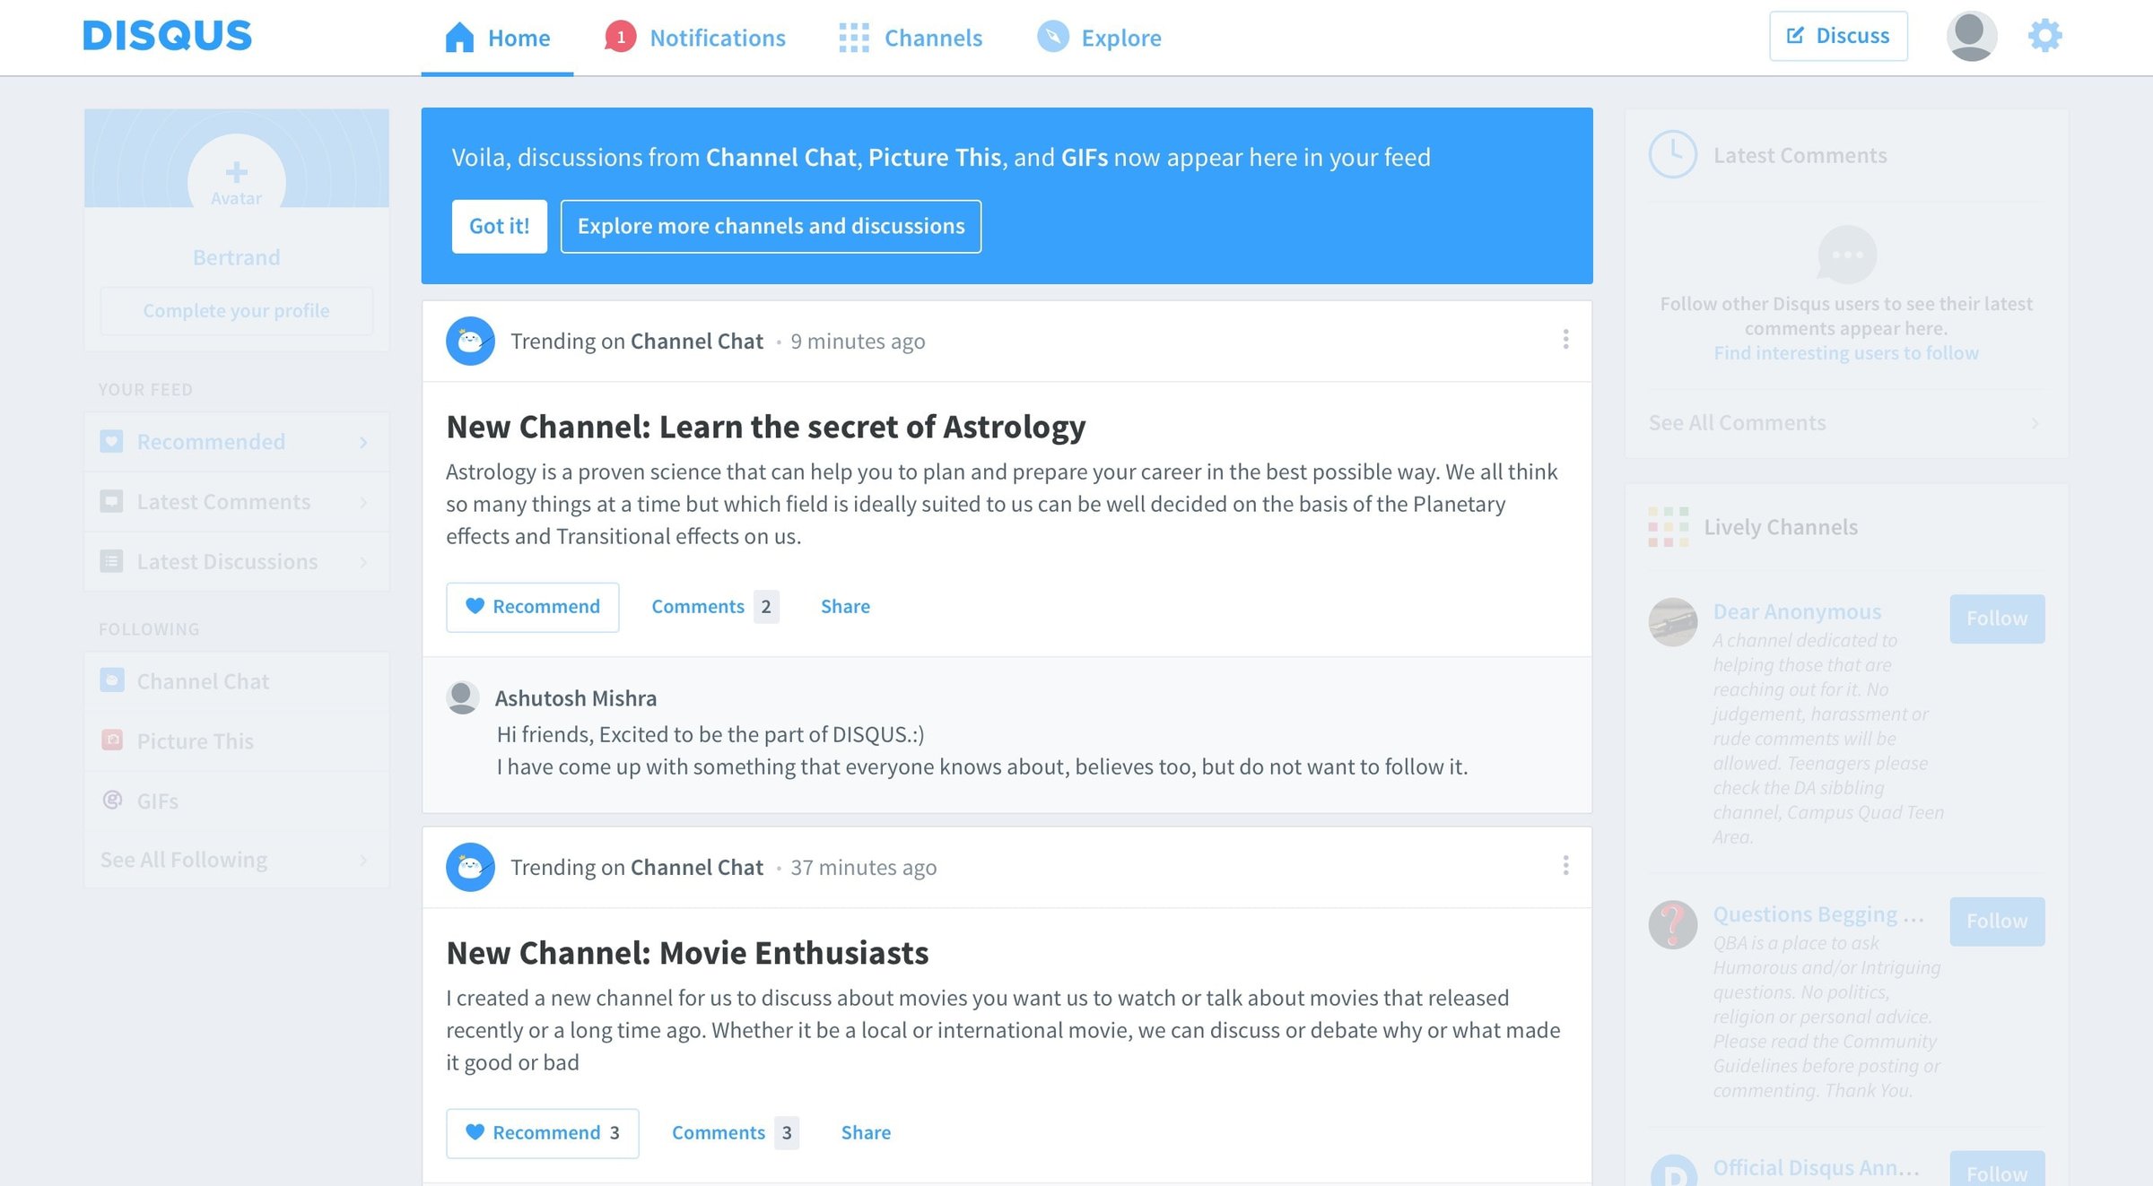Viewport: 2153px width, 1186px height.
Task: Click Picture This following icon
Action: 112,740
